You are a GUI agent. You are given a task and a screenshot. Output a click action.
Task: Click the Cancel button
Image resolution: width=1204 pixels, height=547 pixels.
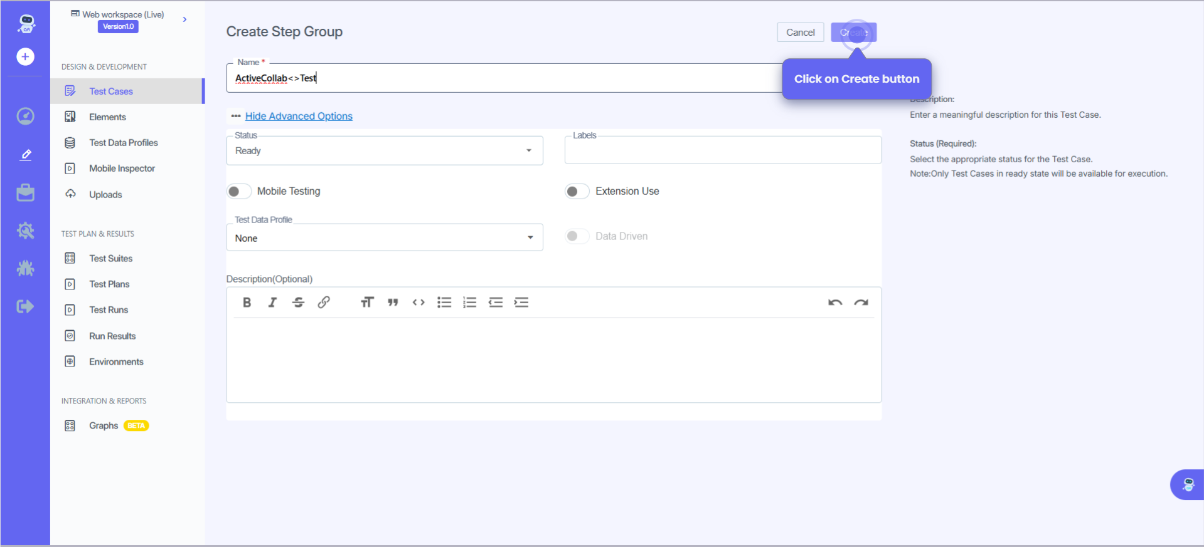[800, 33]
